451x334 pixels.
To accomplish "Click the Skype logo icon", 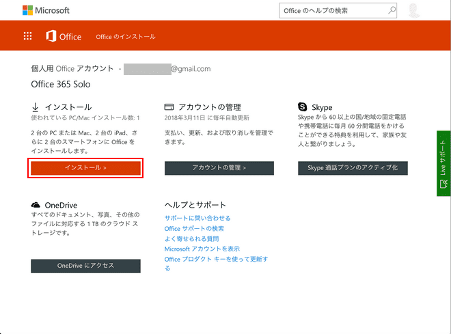I will pos(302,107).
